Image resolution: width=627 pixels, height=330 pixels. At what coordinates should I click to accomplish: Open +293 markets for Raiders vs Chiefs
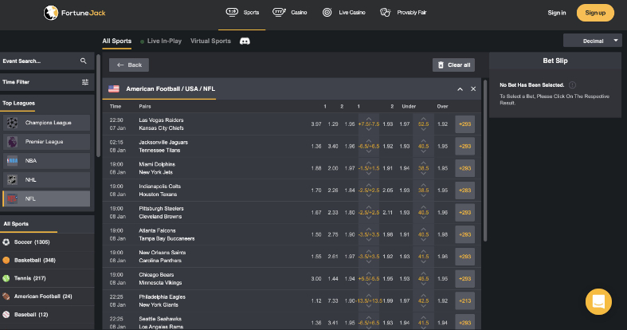click(x=464, y=124)
